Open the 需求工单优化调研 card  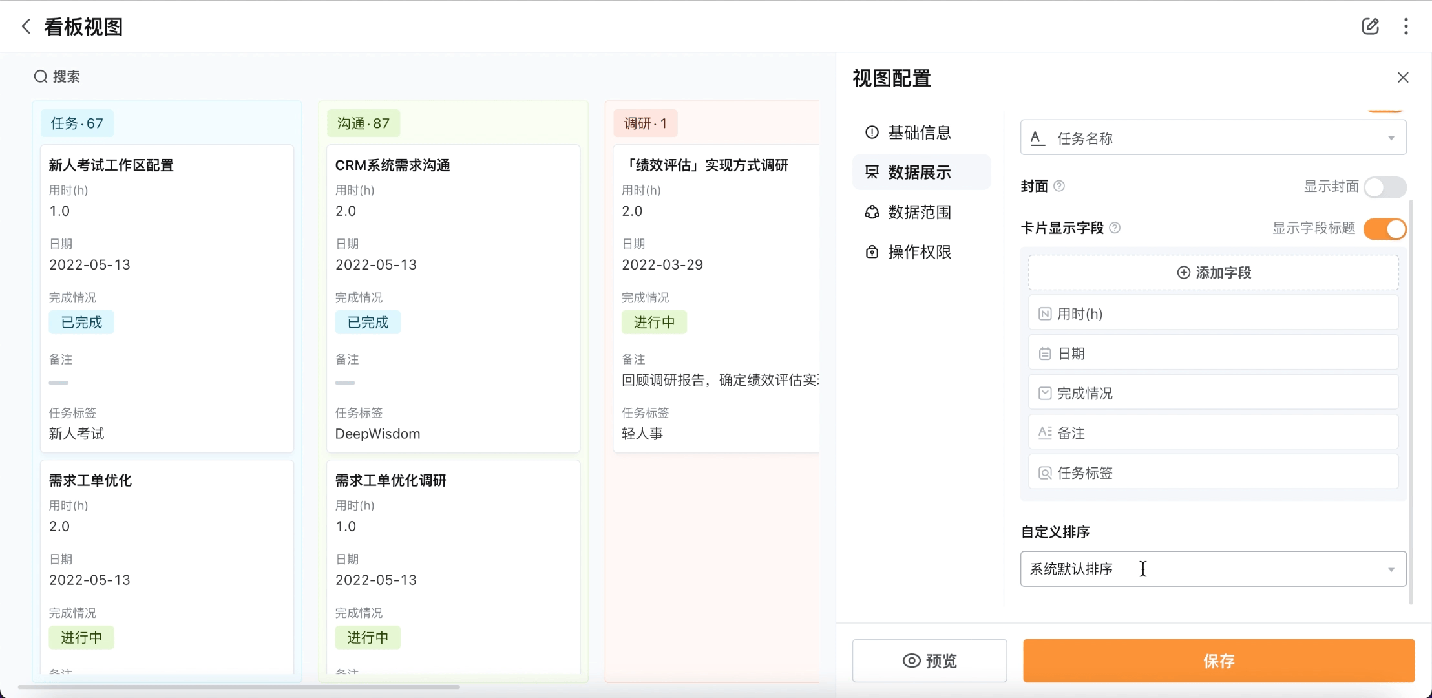point(453,567)
